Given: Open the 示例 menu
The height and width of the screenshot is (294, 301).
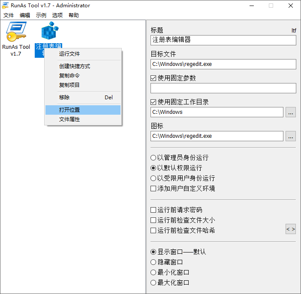Looking at the screenshot, I should pos(41,15).
